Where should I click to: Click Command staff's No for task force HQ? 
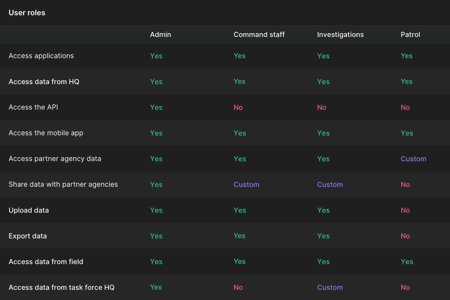click(238, 287)
